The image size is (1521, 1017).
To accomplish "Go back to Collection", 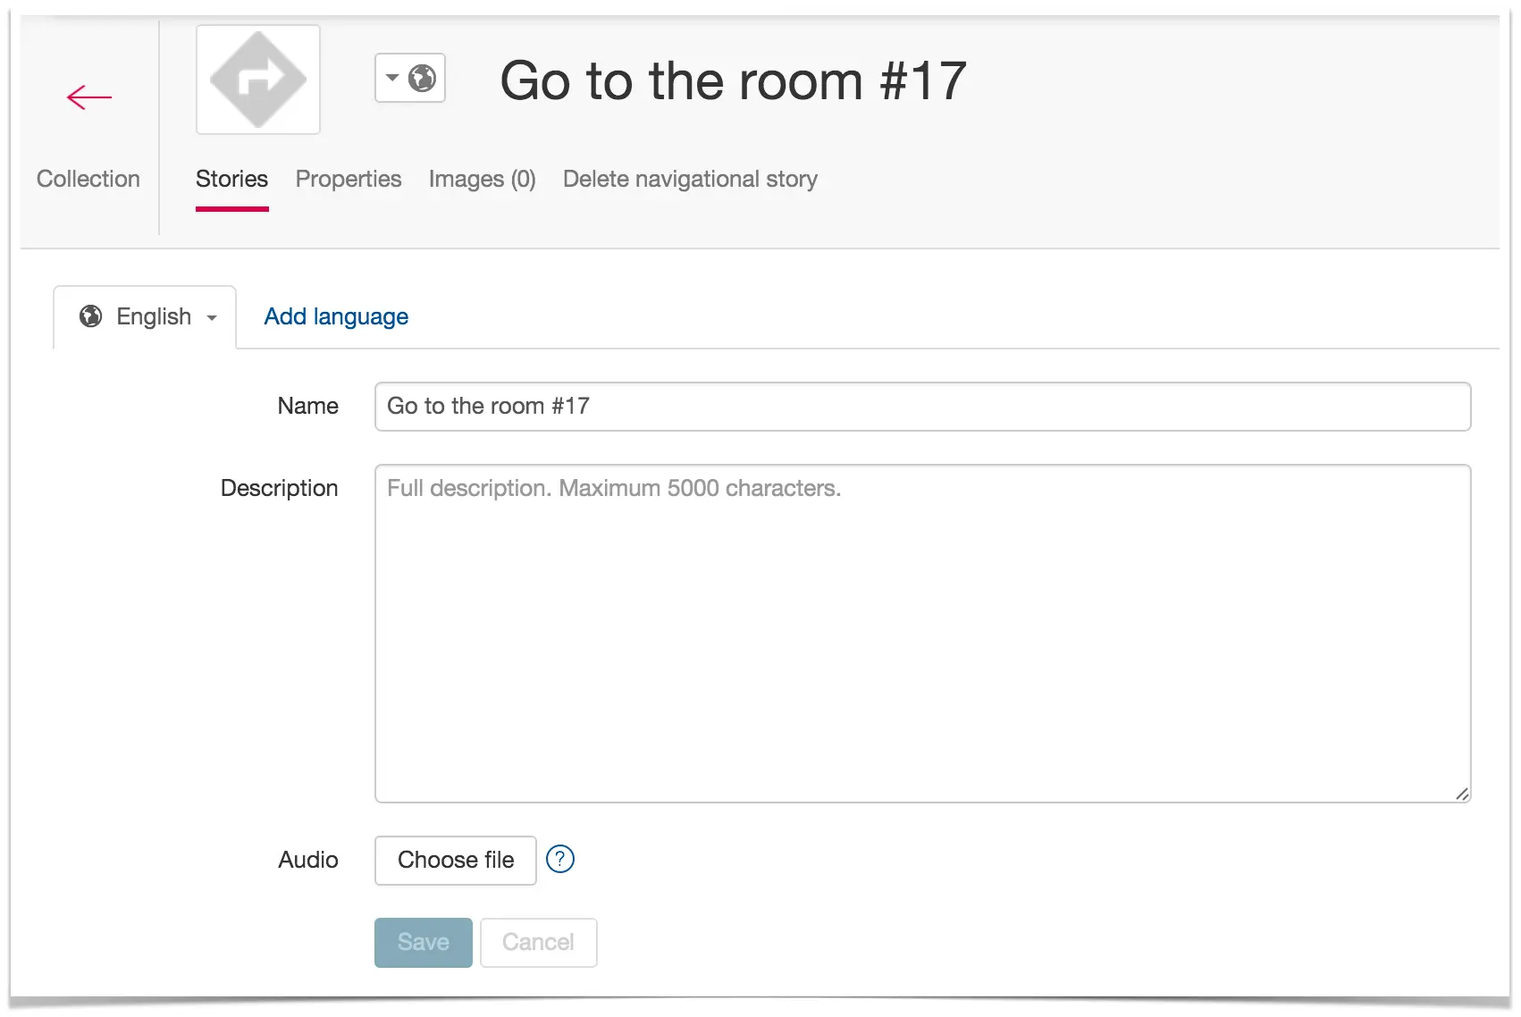I will (88, 179).
